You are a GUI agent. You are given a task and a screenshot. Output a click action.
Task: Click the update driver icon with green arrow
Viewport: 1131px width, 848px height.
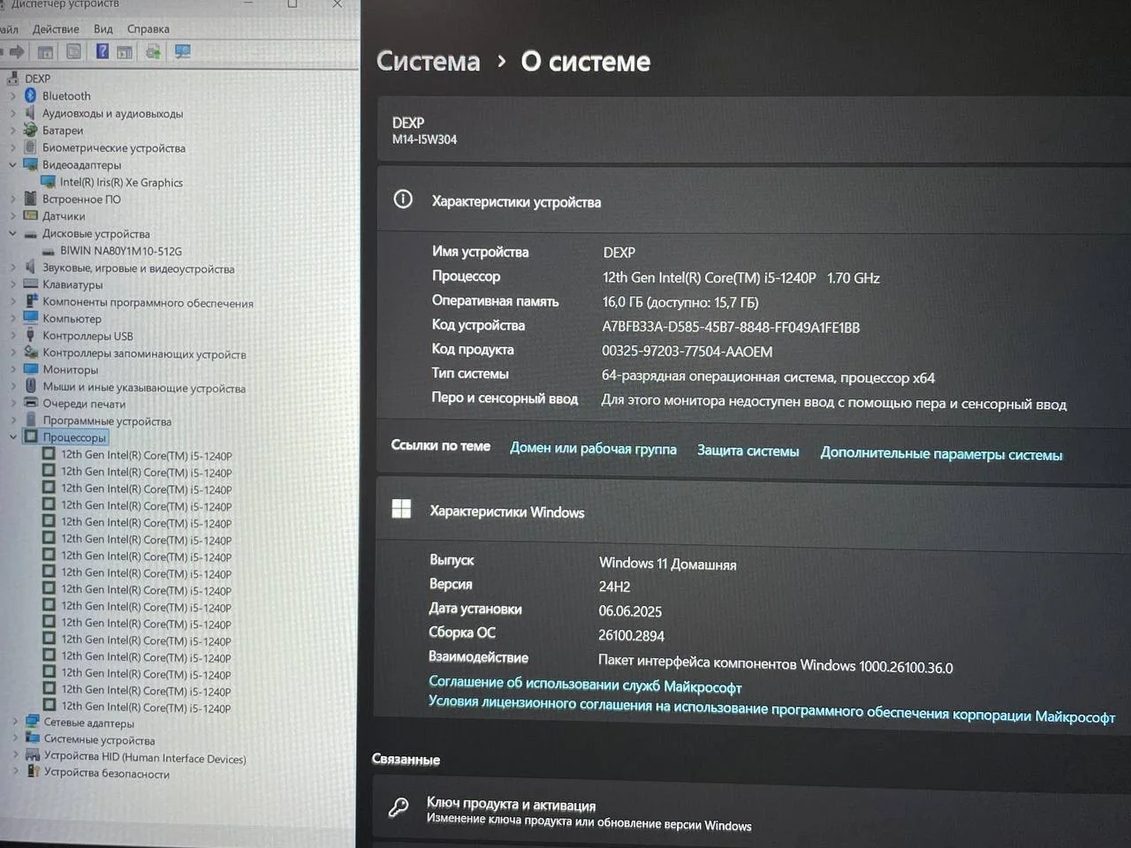153,52
